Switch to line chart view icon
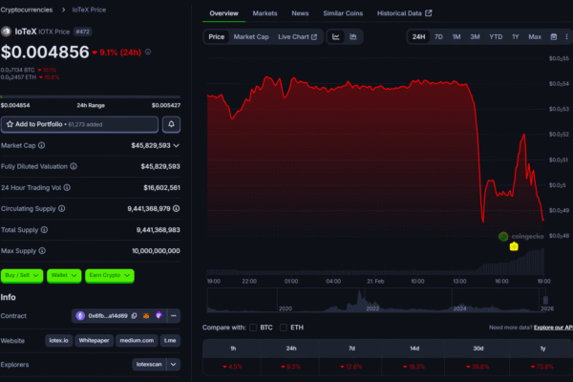 point(336,36)
